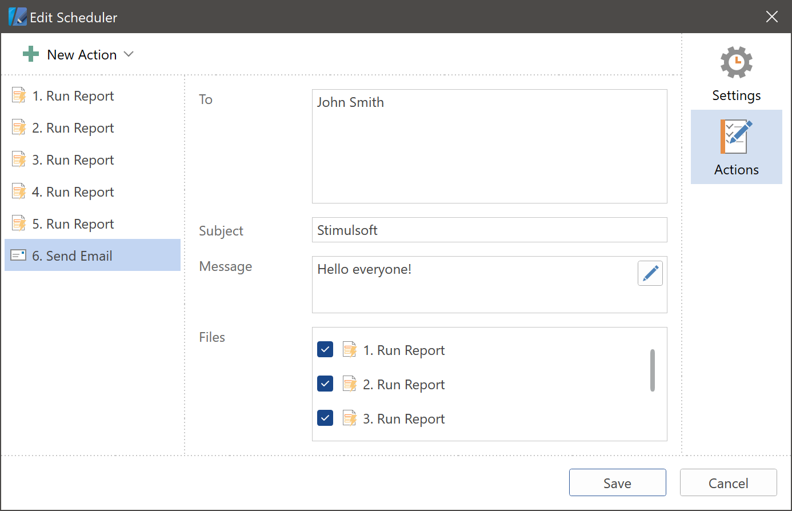792x511 pixels.
Task: Click the "2. Run Report" text in Files
Action: (404, 385)
